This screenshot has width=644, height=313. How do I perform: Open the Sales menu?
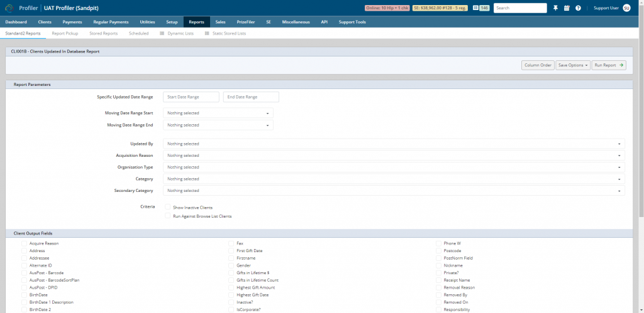click(221, 22)
